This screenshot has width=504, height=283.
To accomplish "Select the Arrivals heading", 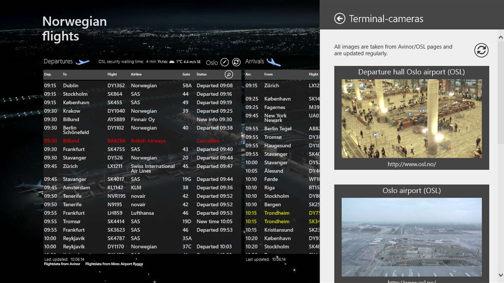I will [x=254, y=61].
